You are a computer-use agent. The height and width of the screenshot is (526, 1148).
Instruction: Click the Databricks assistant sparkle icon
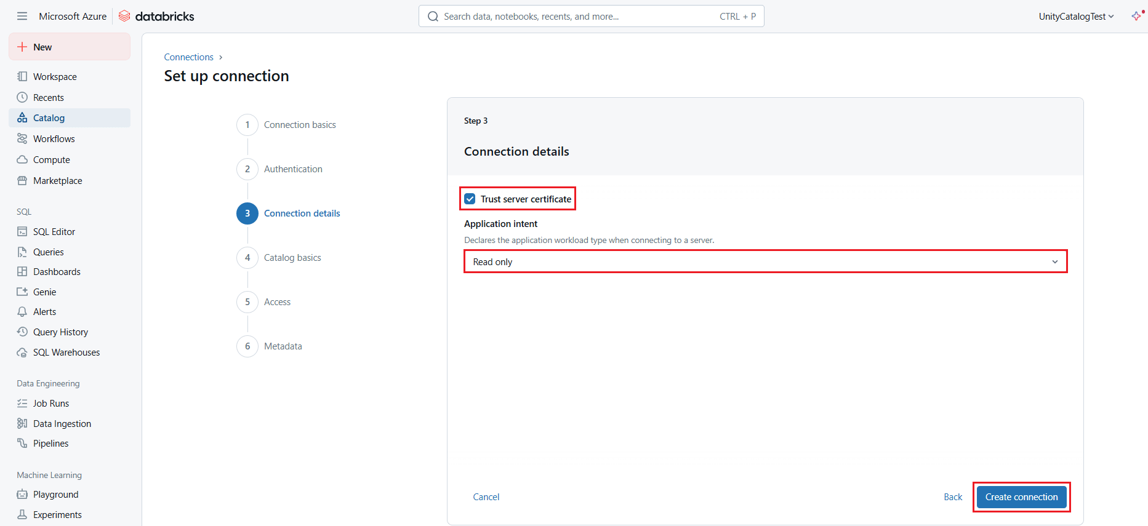point(1136,16)
